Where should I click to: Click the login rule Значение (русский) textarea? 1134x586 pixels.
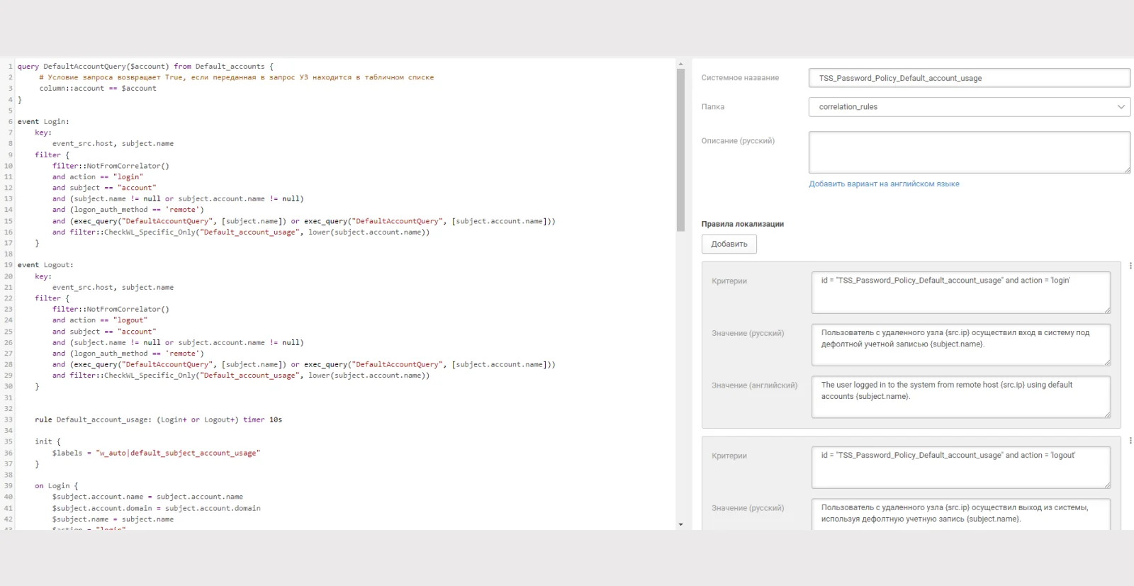(x=961, y=344)
